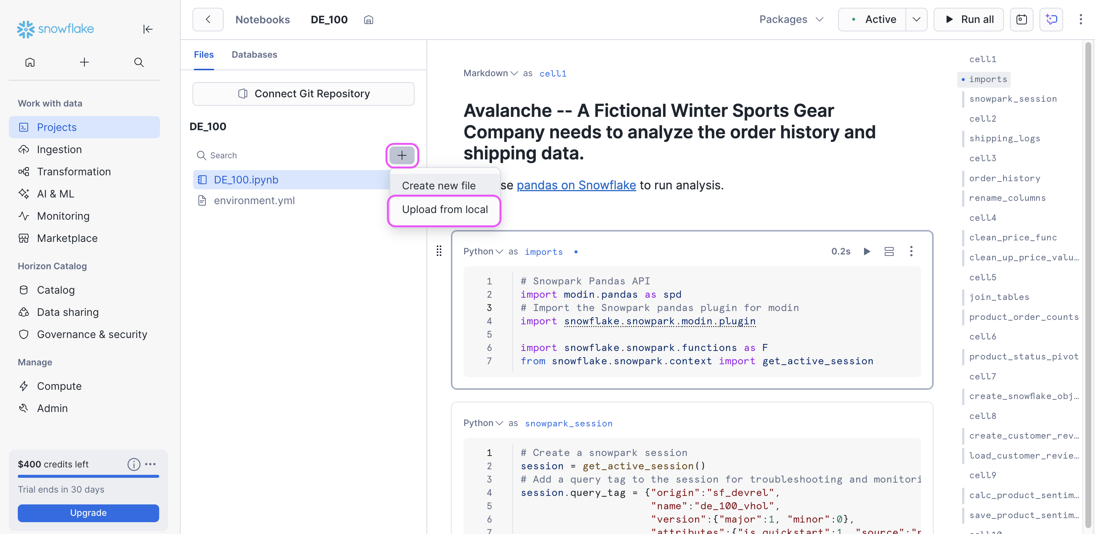Open the imports cell three-dot menu
The image size is (1095, 534).
point(911,251)
